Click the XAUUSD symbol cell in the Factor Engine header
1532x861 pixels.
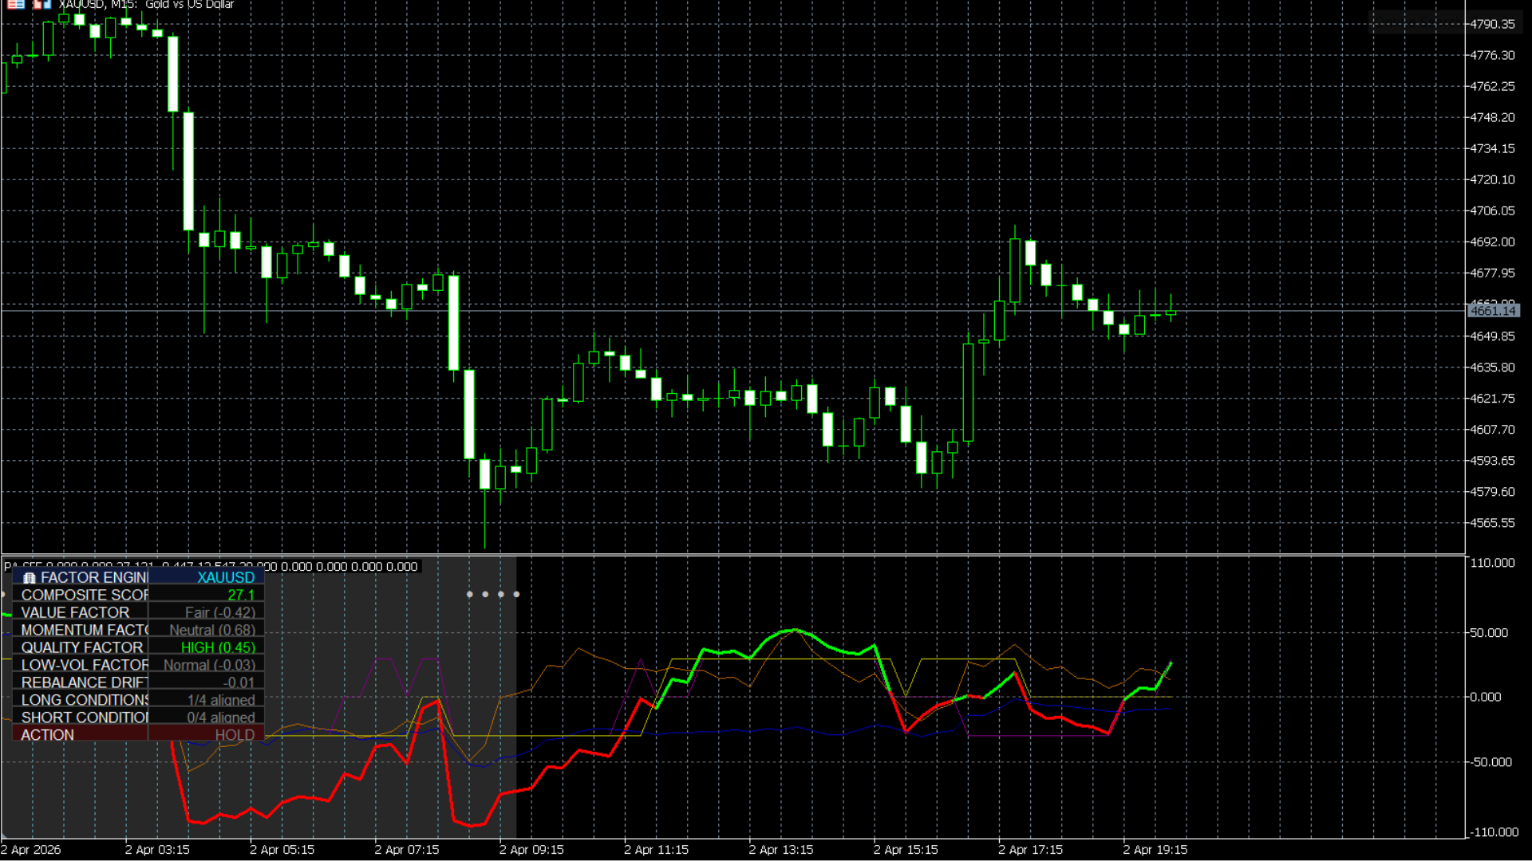coord(226,577)
